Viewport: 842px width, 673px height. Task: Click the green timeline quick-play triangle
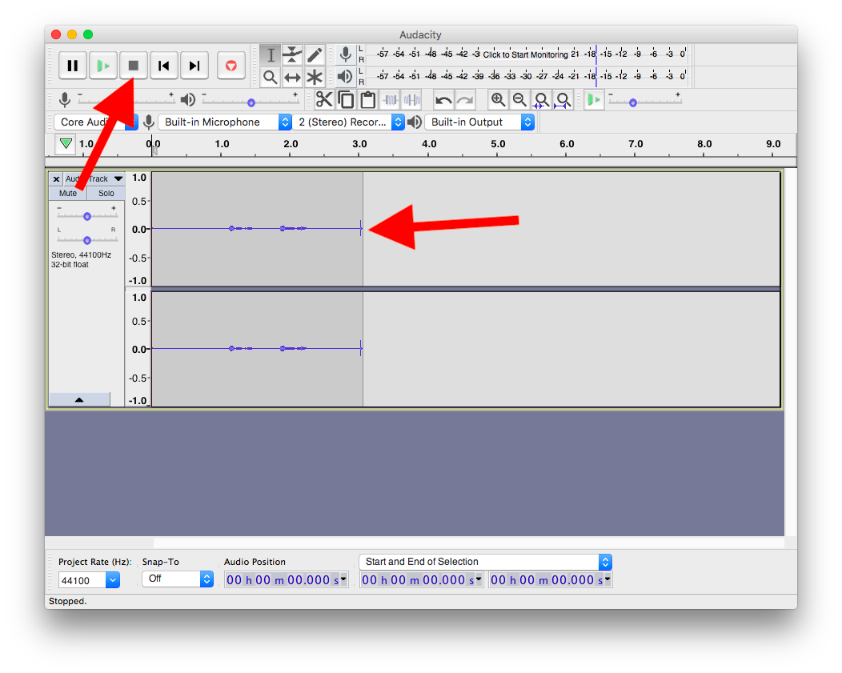point(66,144)
